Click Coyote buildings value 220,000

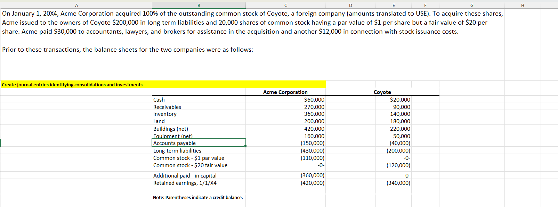pos(394,129)
